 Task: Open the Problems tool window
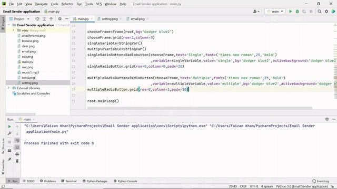coord(48,181)
